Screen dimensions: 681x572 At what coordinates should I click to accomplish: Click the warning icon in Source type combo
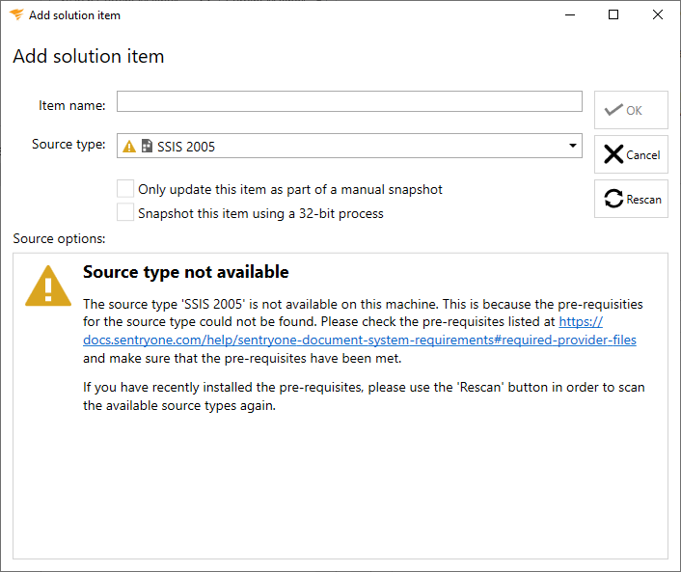click(x=129, y=147)
